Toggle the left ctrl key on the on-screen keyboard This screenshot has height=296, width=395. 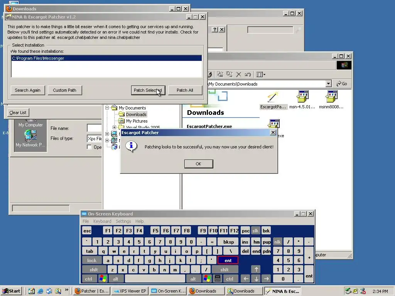(88, 279)
